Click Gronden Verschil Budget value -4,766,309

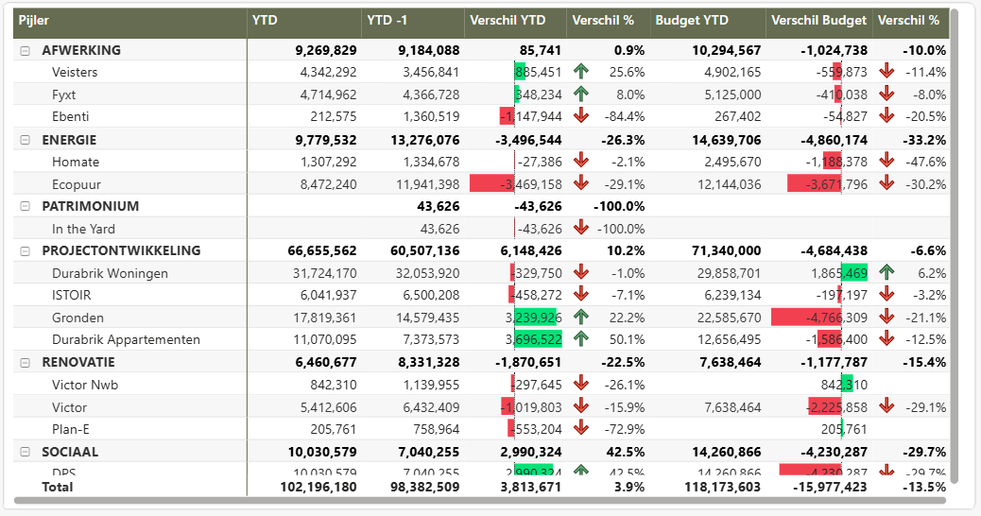tap(836, 318)
